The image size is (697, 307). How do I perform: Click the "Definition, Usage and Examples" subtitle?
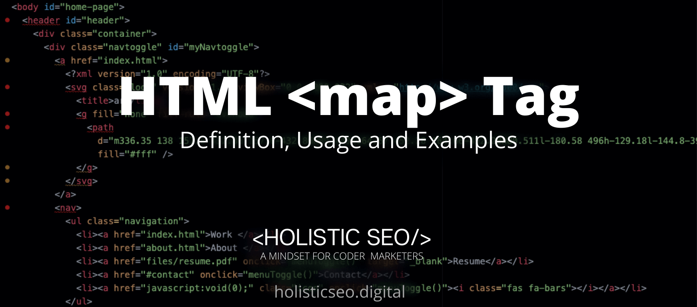click(x=348, y=141)
